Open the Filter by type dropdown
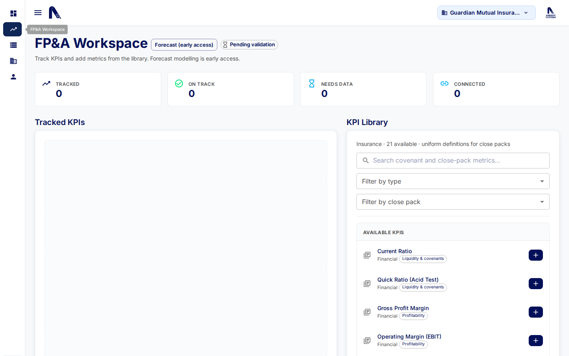569x356 pixels. [x=453, y=181]
